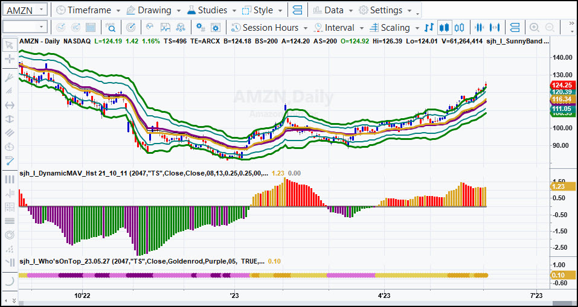Open the Settings menu
The width and height of the screenshot is (578, 307).
tap(385, 10)
